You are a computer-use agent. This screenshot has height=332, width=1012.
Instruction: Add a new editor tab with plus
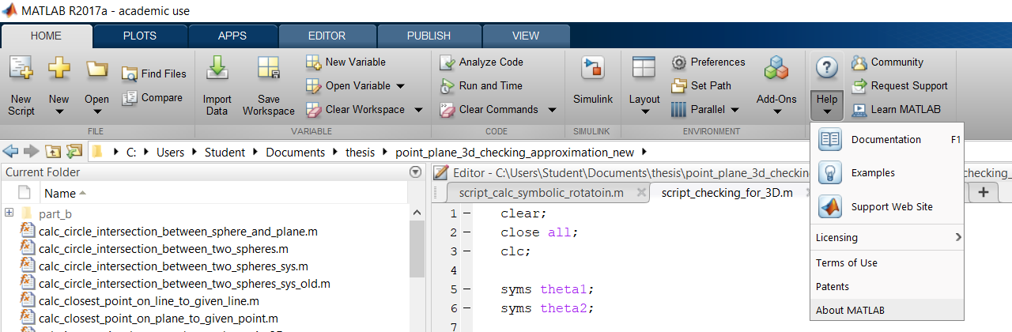pos(983,192)
